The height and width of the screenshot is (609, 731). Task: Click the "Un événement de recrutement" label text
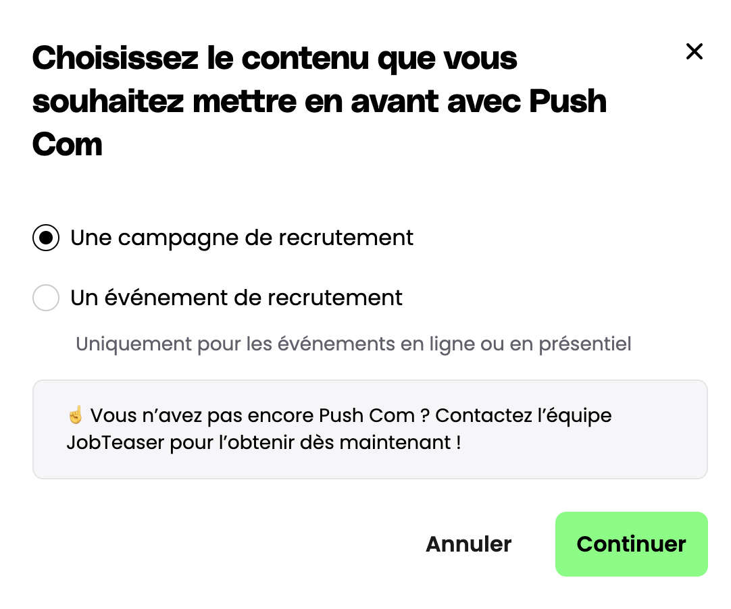236,298
